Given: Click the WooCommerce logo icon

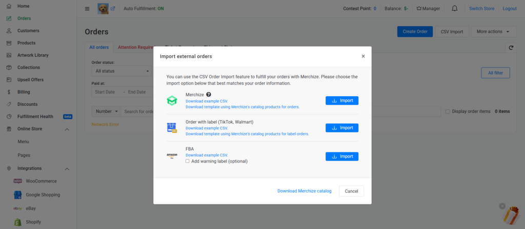Looking at the screenshot, I should (x=18, y=181).
